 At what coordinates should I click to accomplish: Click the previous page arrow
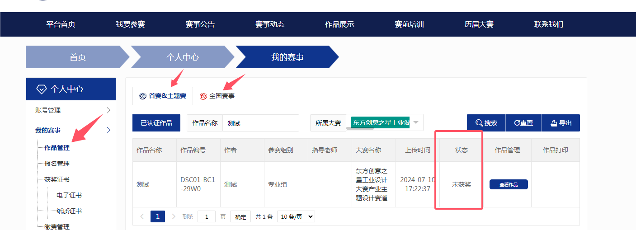(142, 216)
